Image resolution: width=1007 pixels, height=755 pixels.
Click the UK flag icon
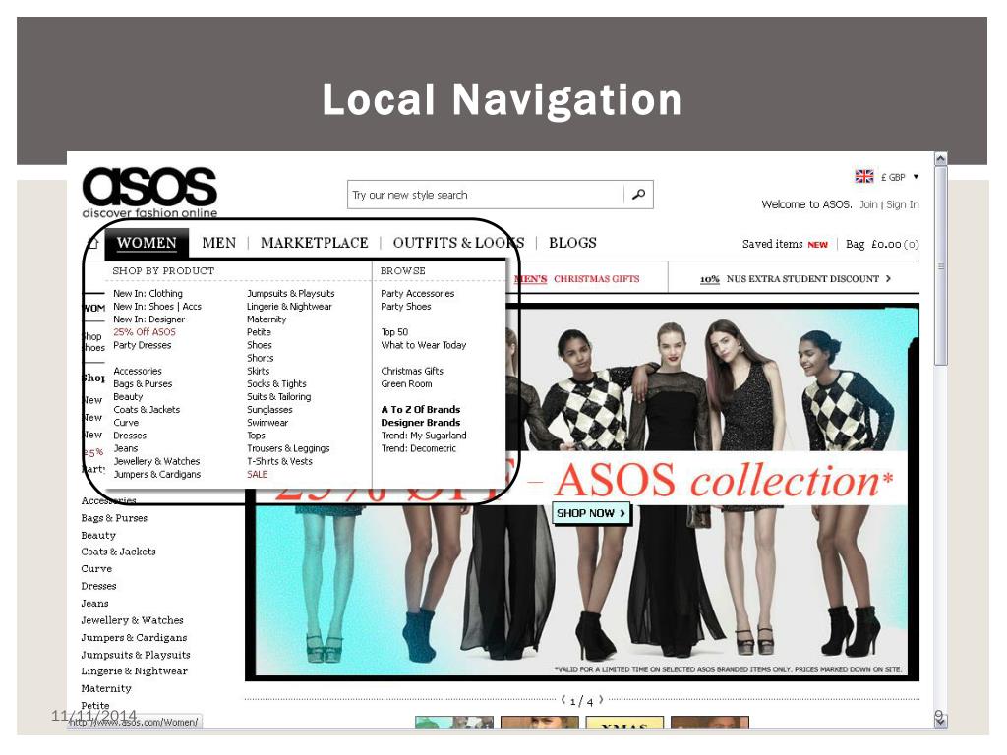coord(863,177)
